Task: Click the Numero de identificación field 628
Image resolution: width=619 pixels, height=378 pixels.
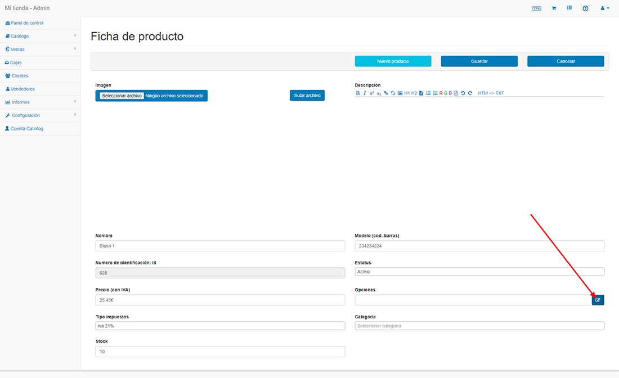Action: 220,273
